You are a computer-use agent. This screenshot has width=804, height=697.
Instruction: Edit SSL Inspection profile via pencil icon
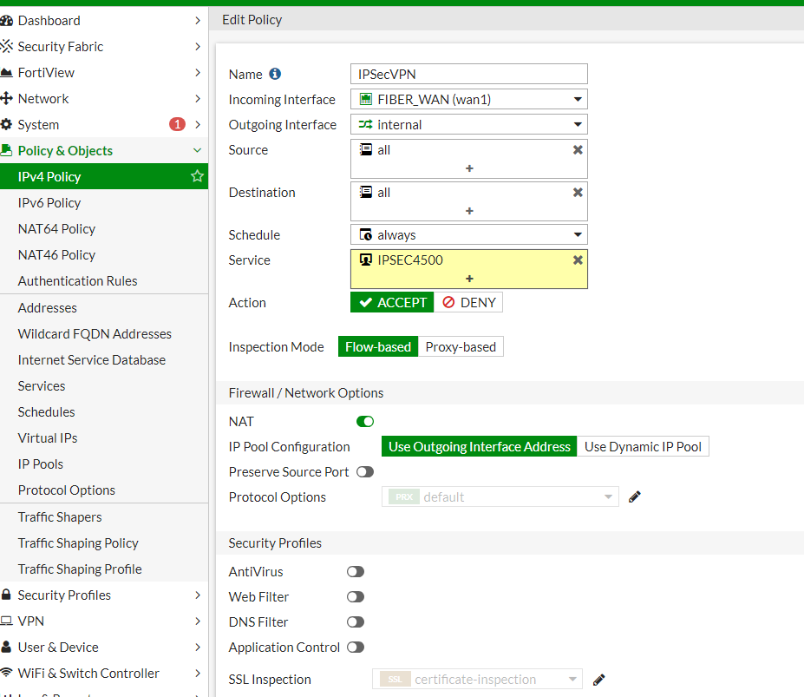(x=598, y=680)
